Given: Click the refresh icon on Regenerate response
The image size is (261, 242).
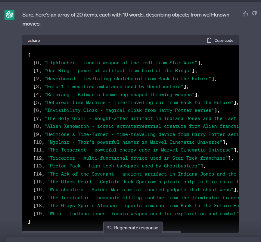Looking at the screenshot, I should click(x=109, y=228).
